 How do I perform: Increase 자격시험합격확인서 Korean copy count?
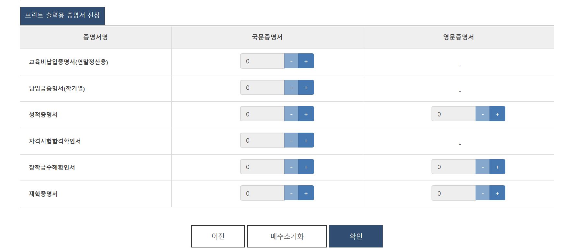click(306, 140)
